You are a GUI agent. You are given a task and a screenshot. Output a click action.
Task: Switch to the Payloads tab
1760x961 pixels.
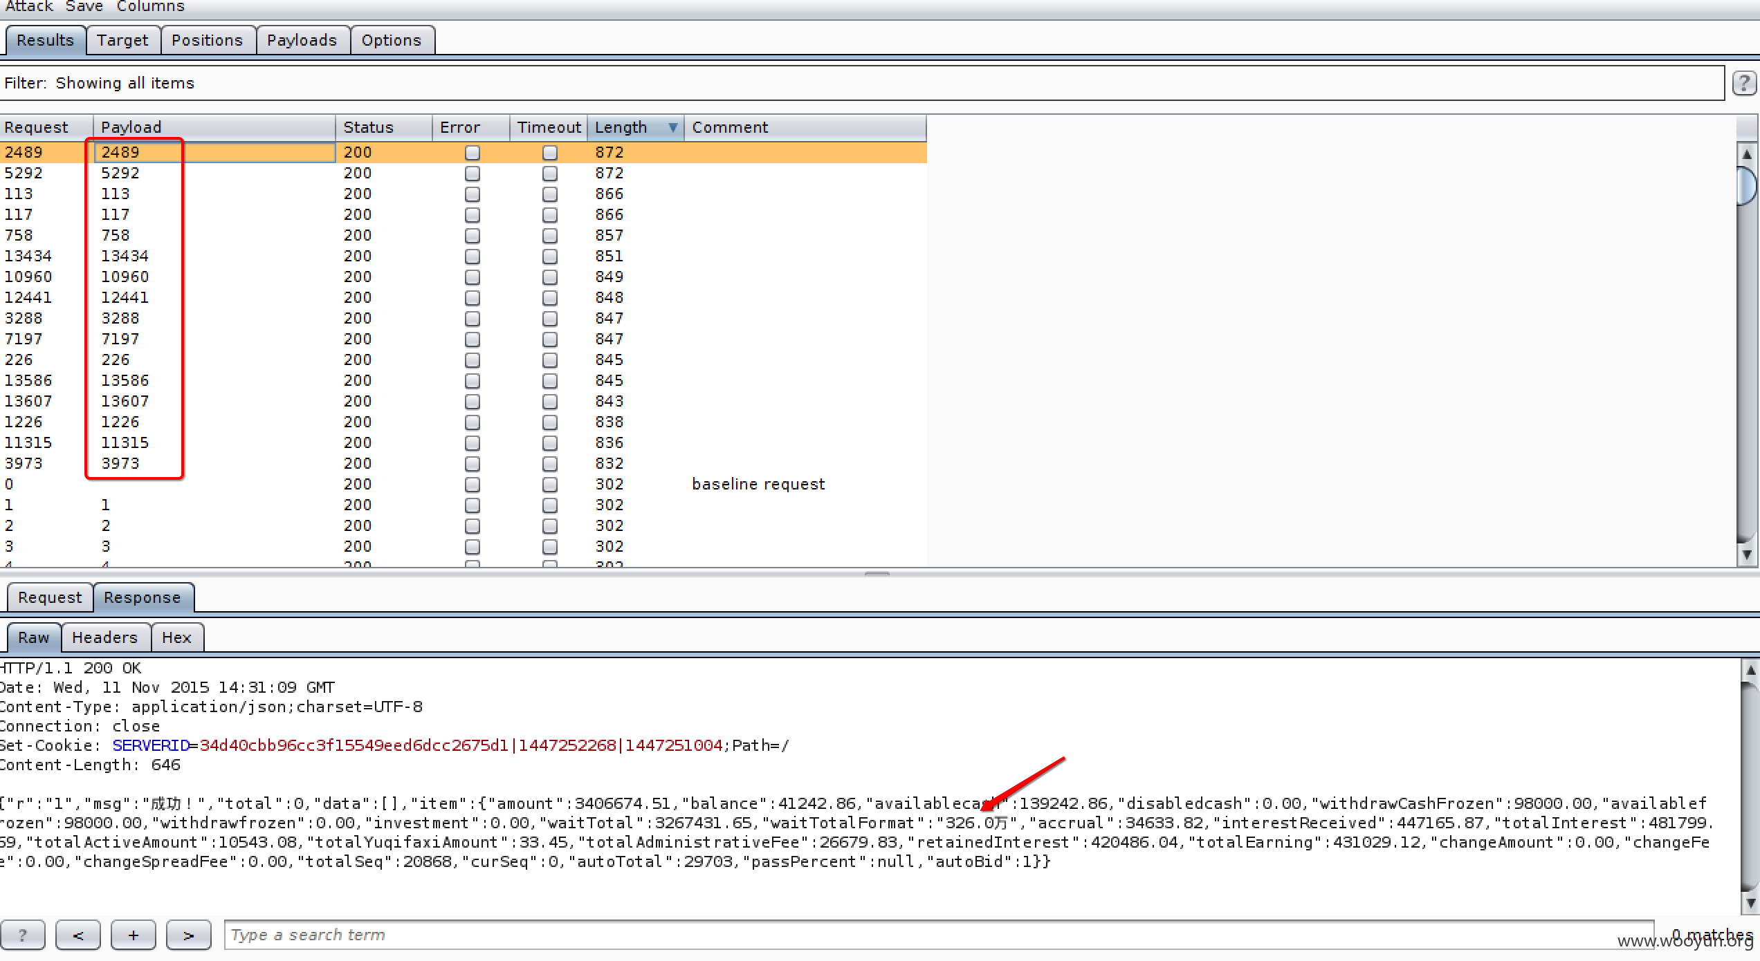click(302, 40)
